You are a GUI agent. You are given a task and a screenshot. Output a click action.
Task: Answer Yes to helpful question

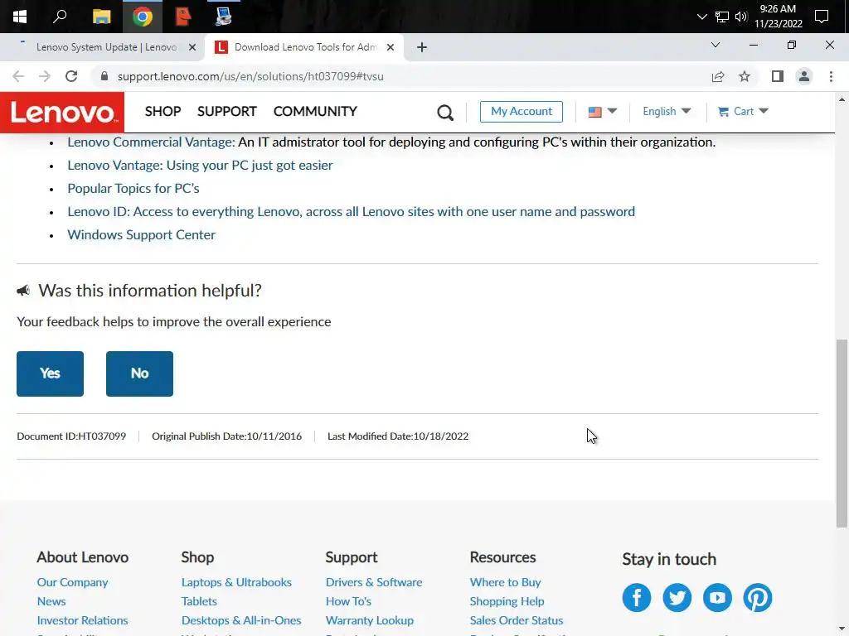tap(50, 373)
